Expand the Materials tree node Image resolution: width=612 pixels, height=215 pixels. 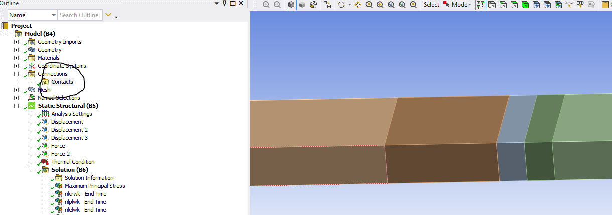click(16, 58)
